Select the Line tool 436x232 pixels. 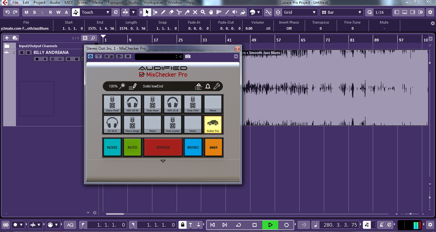click(227, 12)
